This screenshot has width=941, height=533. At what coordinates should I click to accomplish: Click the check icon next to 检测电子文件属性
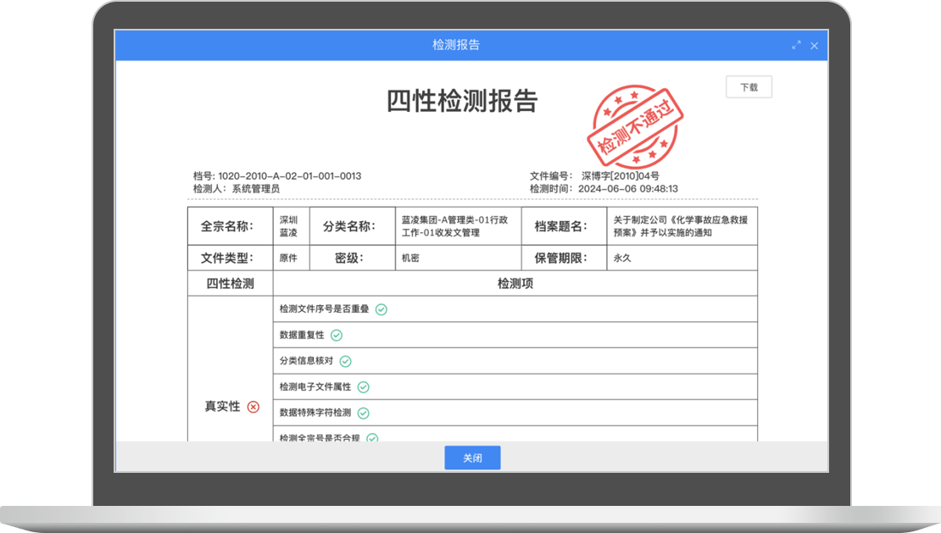coord(363,387)
